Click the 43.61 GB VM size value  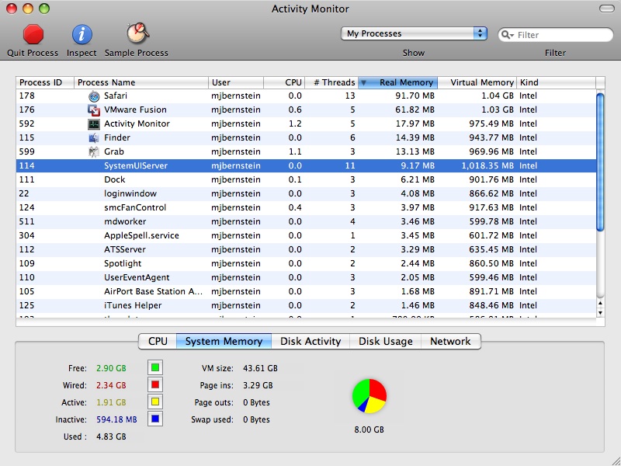click(x=260, y=368)
